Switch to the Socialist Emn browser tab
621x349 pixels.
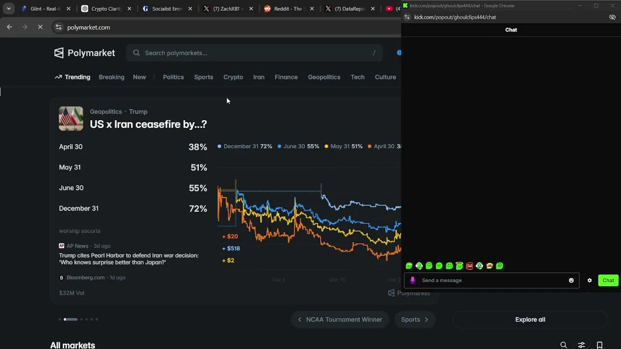pyautogui.click(x=167, y=9)
